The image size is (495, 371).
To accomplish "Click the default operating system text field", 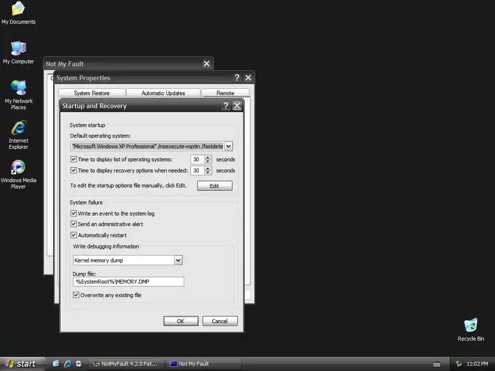I will coord(148,146).
